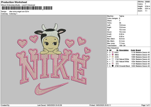Screen dimensions: 151x107
Task: Click the design name 'nike sonny angel cow 5,8 in'
Action: tap(19, 12)
